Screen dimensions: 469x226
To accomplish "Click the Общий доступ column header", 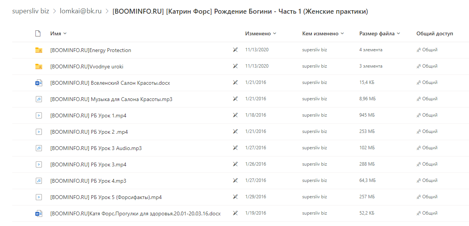I will 435,33.
